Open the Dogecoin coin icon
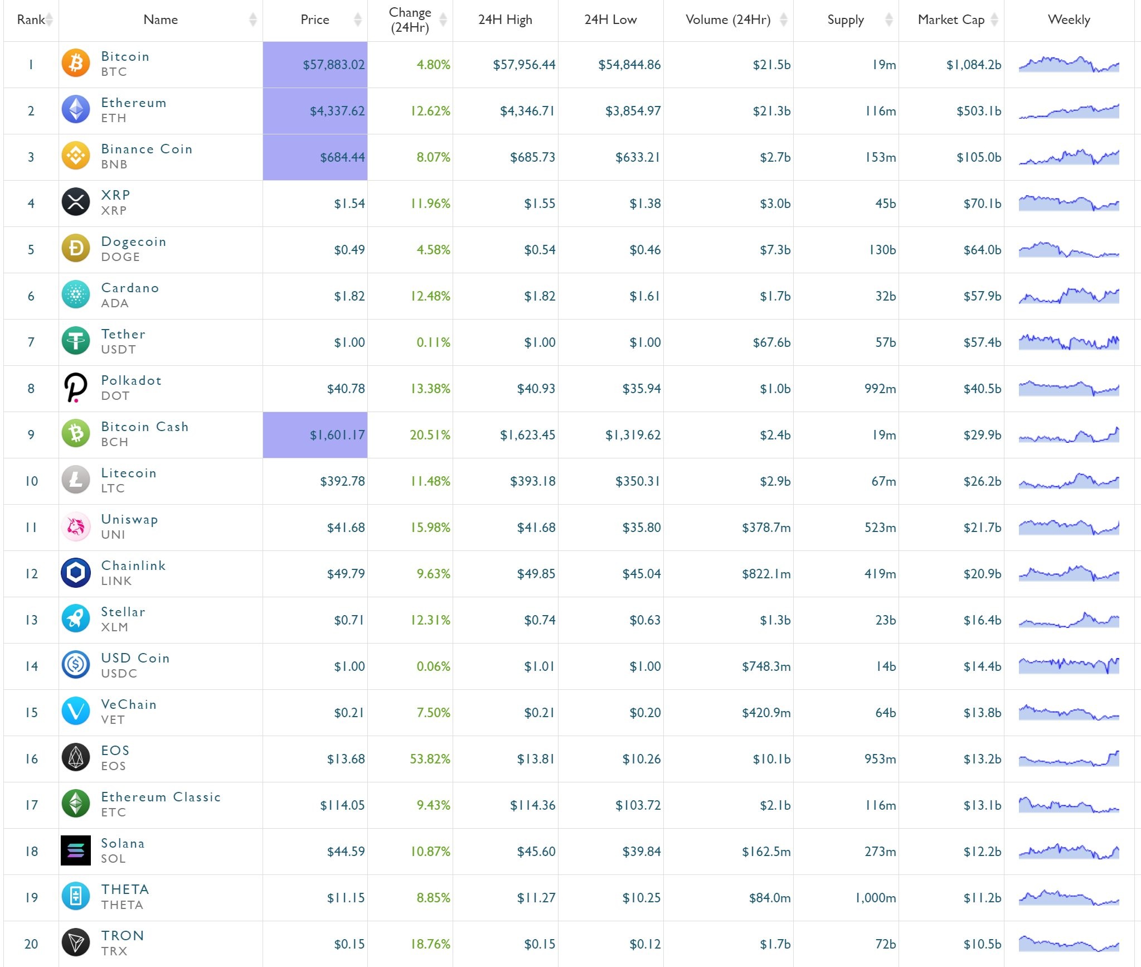This screenshot has height=967, width=1141. (x=76, y=248)
